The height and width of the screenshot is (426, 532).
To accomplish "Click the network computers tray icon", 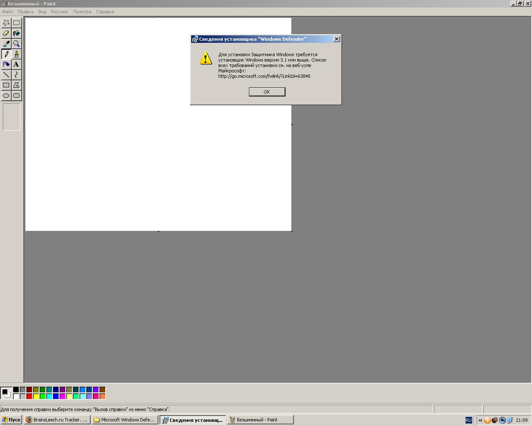I will tap(509, 420).
